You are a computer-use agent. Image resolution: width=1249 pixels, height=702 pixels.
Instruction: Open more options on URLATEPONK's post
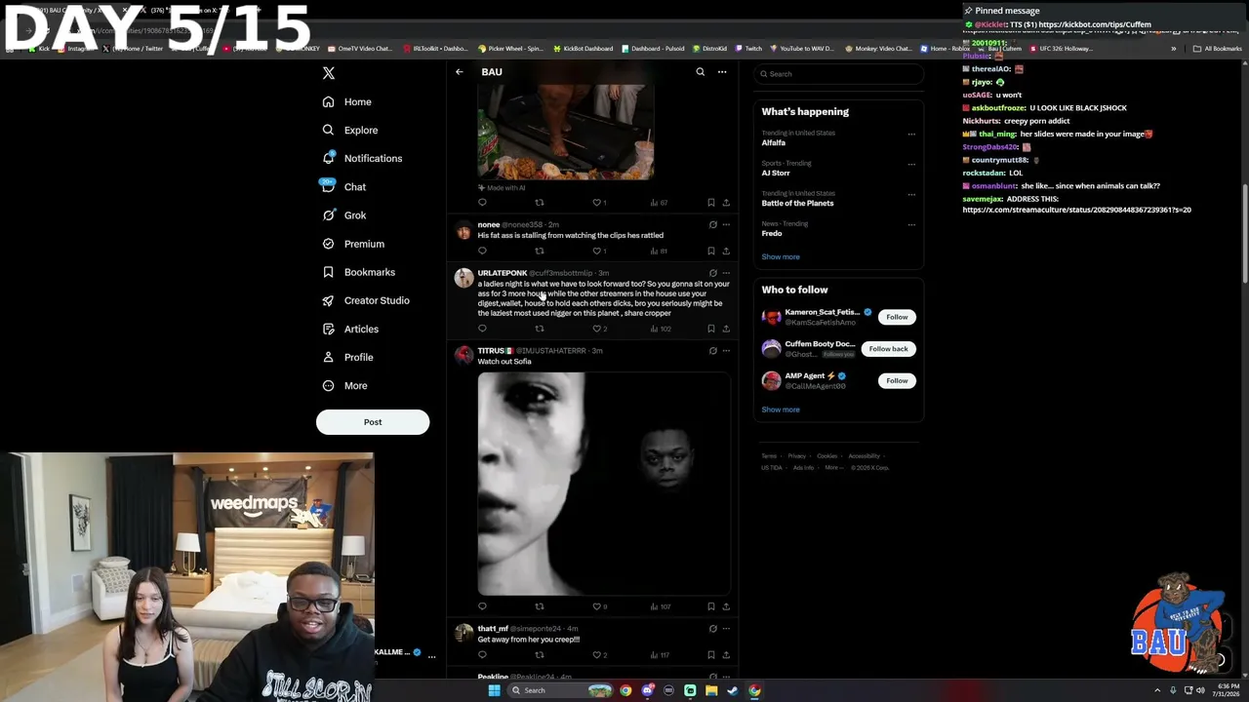pos(726,273)
